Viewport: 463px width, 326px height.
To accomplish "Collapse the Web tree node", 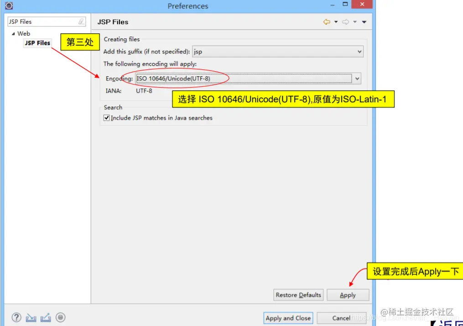I will pyautogui.click(x=13, y=34).
